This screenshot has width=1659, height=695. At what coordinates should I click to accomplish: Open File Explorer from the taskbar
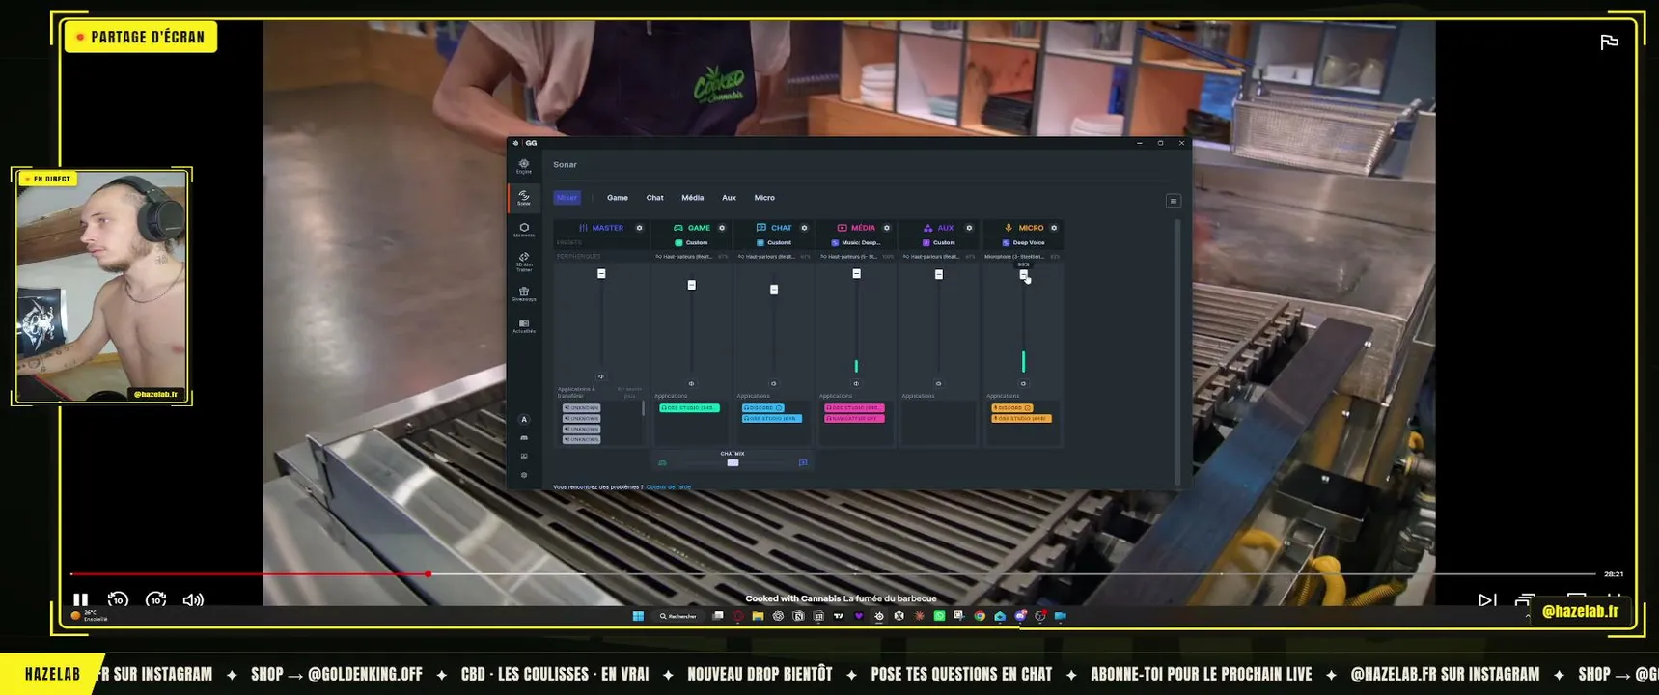[x=758, y=616]
